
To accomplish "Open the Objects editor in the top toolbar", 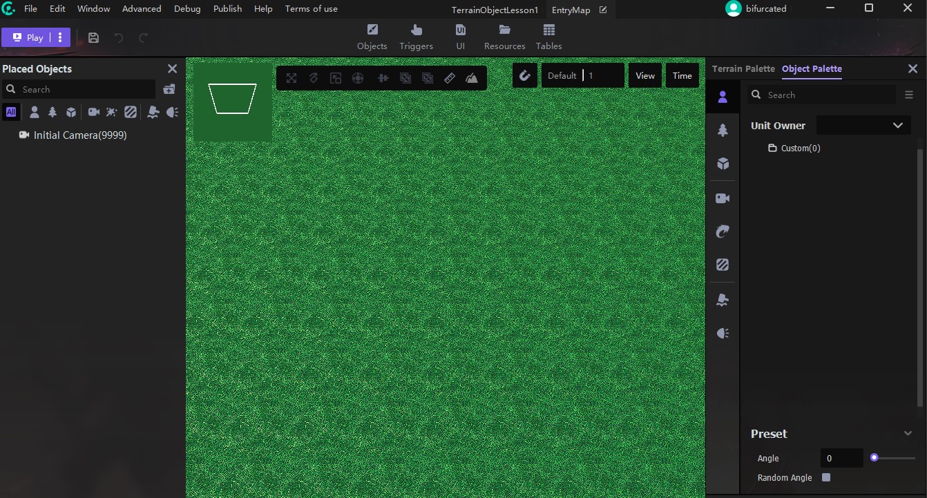I will (x=372, y=37).
